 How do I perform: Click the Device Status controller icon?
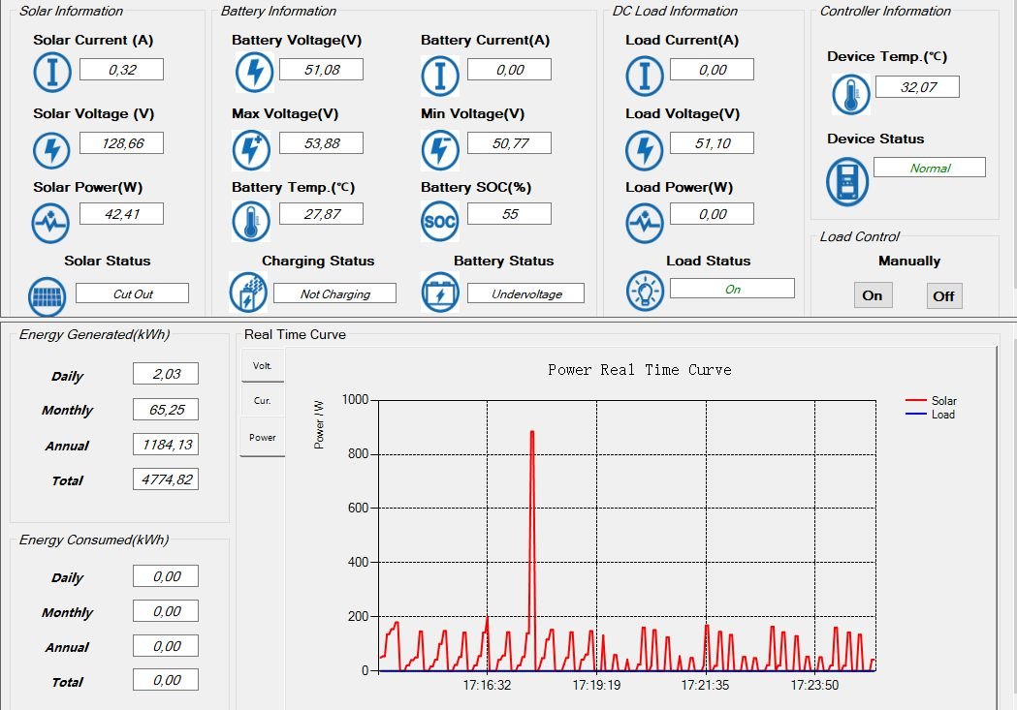[846, 181]
